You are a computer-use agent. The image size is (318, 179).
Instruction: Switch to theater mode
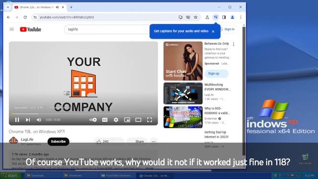(138, 120)
